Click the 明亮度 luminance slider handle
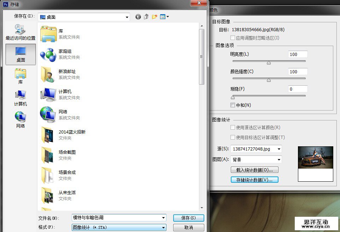Image resolution: width=340 pixels, height=232 pixels. pyautogui.click(x=269, y=63)
